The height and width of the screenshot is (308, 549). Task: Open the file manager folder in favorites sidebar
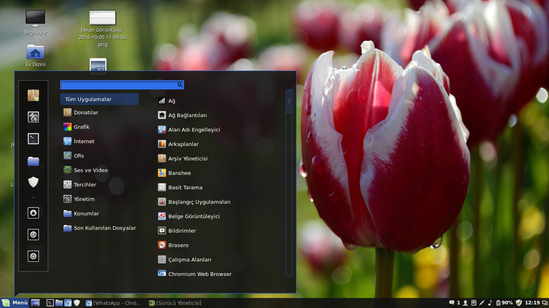click(x=33, y=161)
